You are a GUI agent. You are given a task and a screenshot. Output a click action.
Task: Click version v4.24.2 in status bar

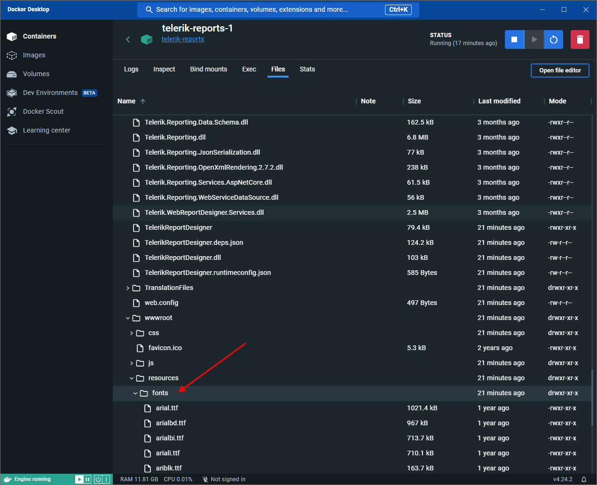(563, 479)
